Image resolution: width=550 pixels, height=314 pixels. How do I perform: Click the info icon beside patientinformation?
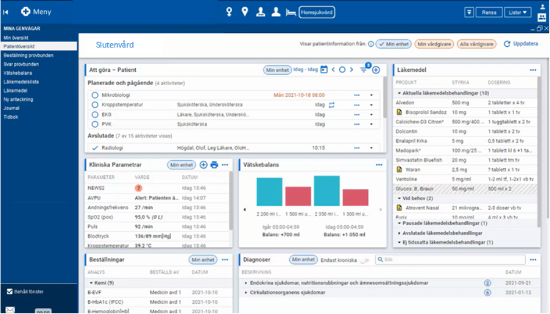[x=371, y=44]
